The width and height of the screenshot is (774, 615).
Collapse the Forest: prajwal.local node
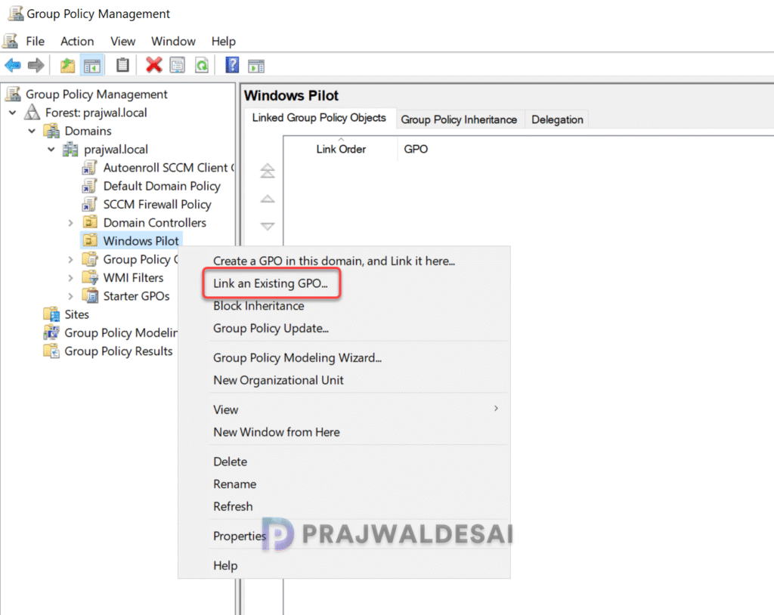(12, 113)
